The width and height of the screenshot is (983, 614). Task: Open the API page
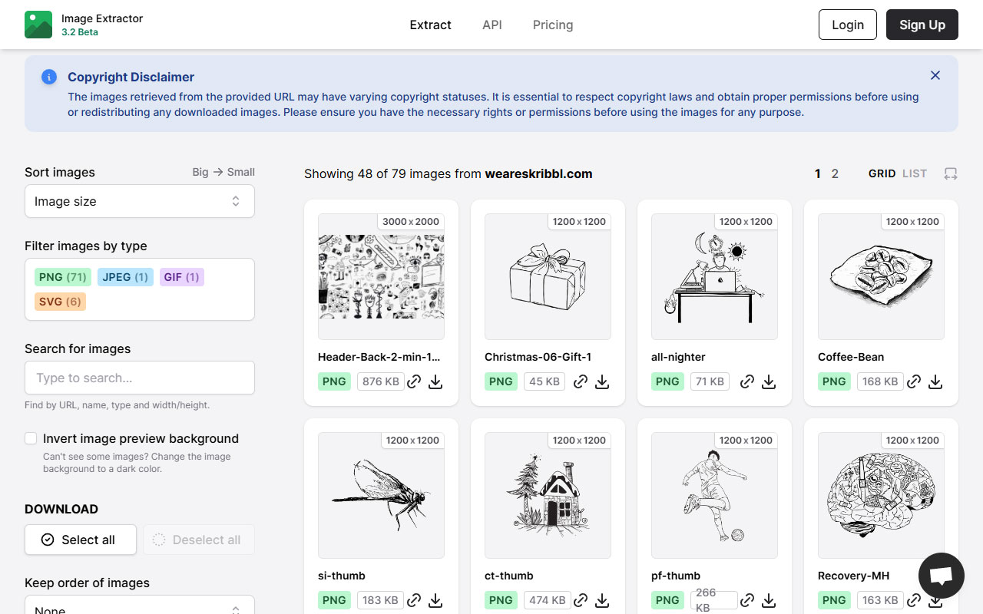pos(491,25)
